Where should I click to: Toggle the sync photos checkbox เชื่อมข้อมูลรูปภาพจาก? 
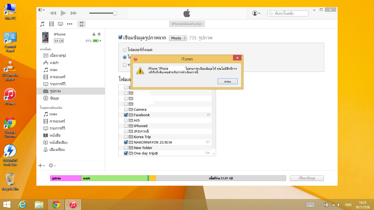[120, 38]
